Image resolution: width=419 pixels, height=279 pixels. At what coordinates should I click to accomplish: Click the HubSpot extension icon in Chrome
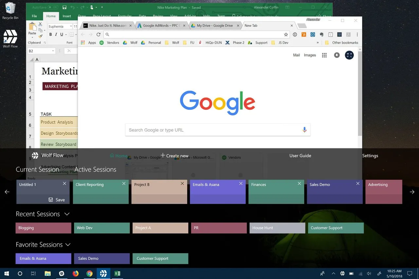point(304,34)
